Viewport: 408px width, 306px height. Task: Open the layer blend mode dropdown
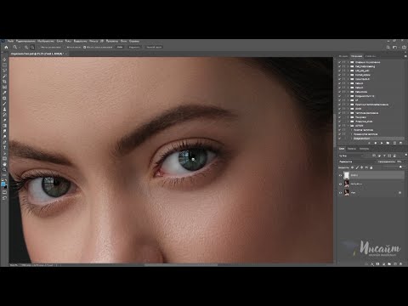point(357,161)
